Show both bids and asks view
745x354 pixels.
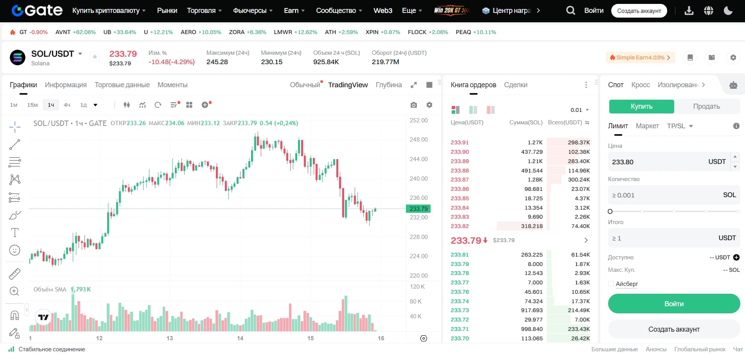pyautogui.click(x=456, y=110)
